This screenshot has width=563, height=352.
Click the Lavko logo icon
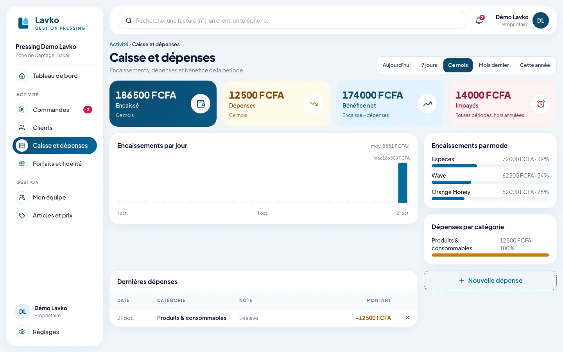pos(23,23)
